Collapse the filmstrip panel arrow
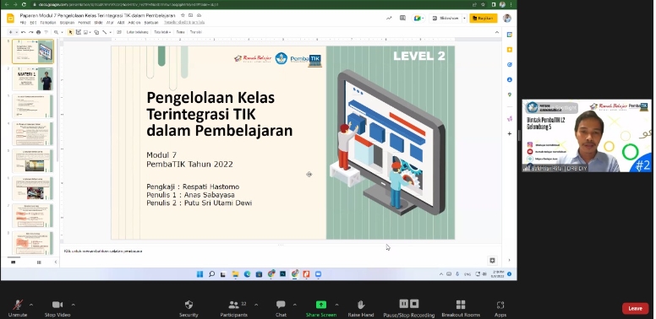Screen dimensions: 656x319 56,262
